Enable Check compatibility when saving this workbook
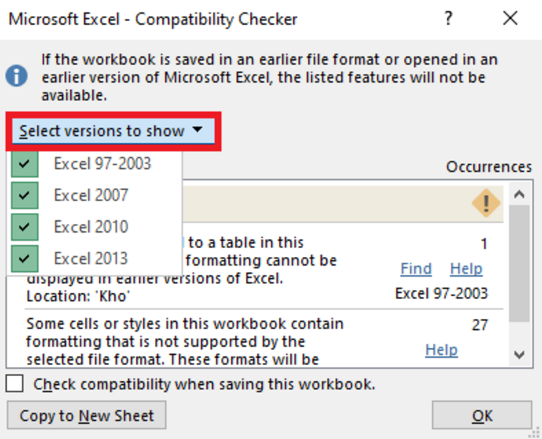Image resolution: width=542 pixels, height=439 pixels. coord(15,384)
